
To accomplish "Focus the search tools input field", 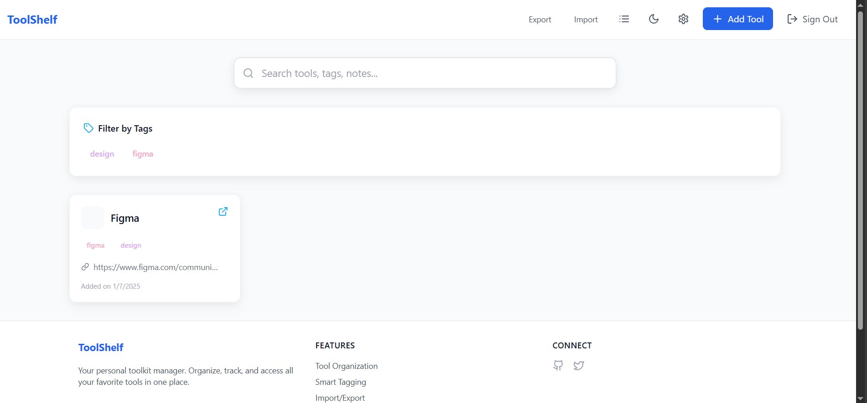I will point(425,73).
